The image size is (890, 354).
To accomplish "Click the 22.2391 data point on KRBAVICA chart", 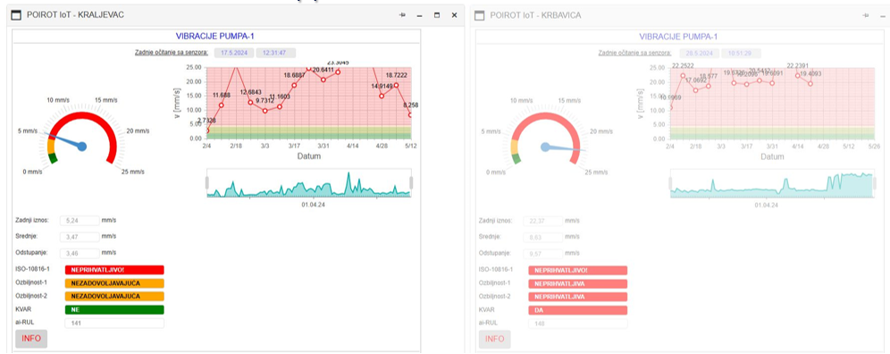I will (797, 76).
